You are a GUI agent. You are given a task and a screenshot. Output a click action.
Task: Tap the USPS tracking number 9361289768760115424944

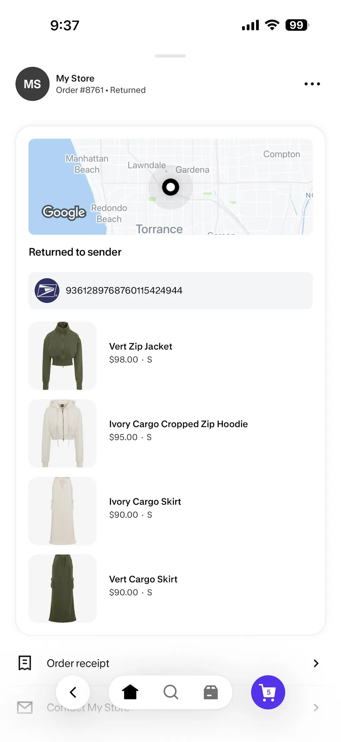(x=124, y=290)
